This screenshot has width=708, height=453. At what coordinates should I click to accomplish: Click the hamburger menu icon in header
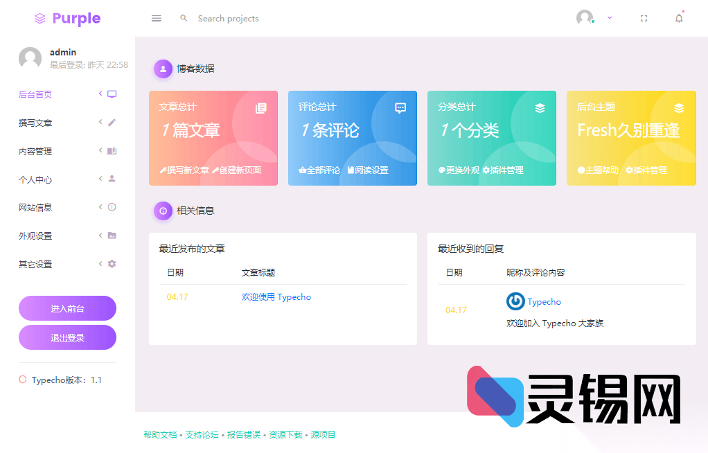tap(157, 19)
